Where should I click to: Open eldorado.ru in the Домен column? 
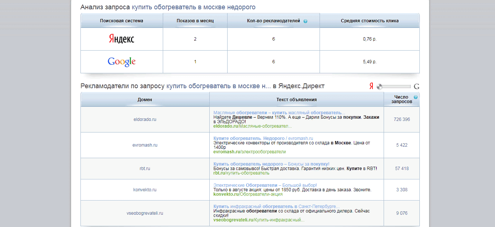tap(145, 119)
